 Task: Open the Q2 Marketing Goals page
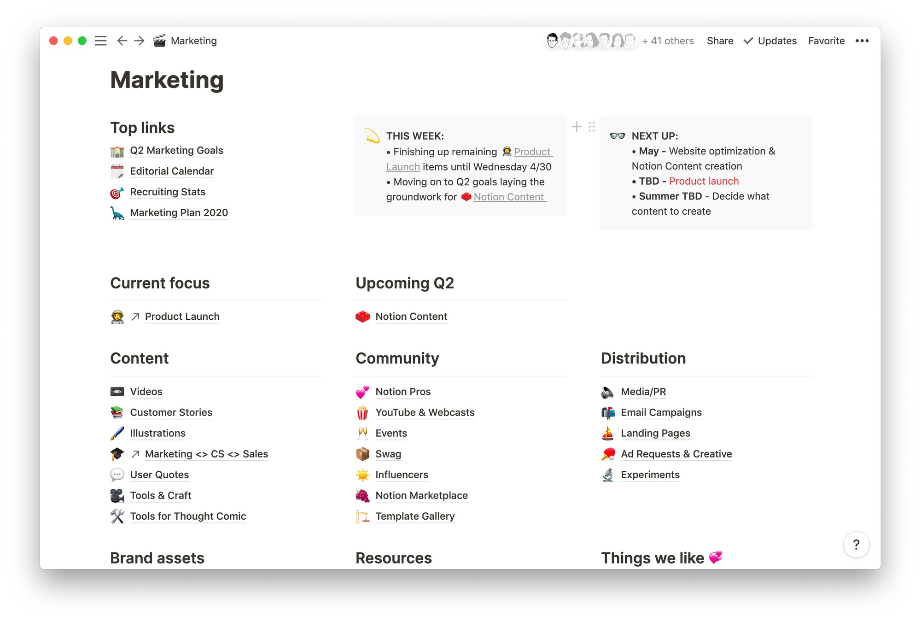coord(176,151)
